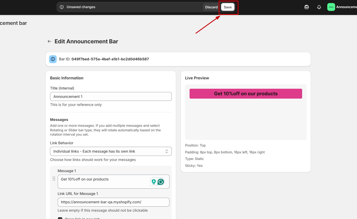357x219 pixels.
Task: Open the Sidekick assistant icon in top bar
Action: click(x=306, y=7)
